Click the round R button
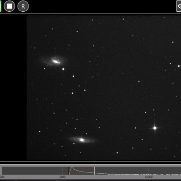The width and height of the screenshot is (181, 181). (x=23, y=6)
